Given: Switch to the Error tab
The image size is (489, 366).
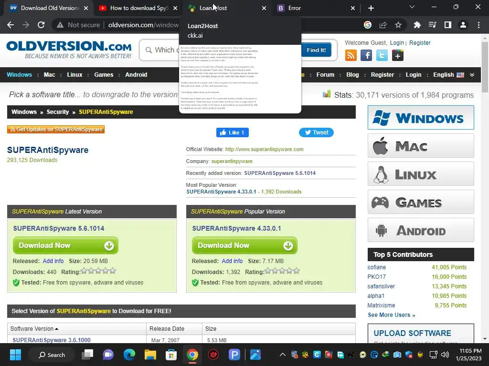Looking at the screenshot, I should 316,8.
